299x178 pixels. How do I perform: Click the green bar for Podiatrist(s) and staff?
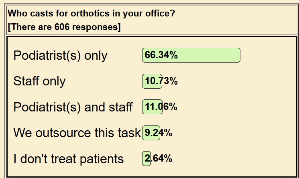(153, 107)
